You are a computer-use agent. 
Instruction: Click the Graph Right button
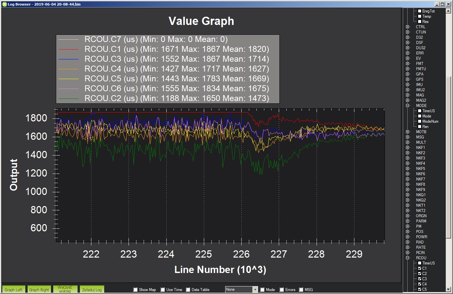39,289
